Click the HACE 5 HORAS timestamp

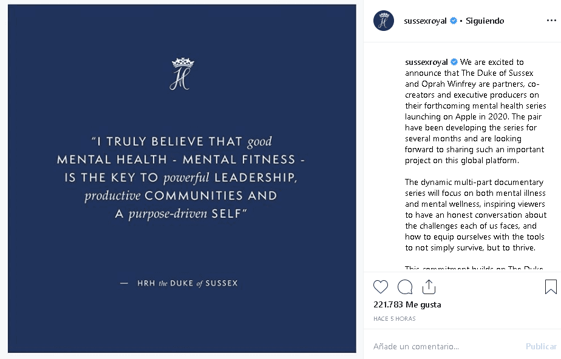click(x=395, y=318)
